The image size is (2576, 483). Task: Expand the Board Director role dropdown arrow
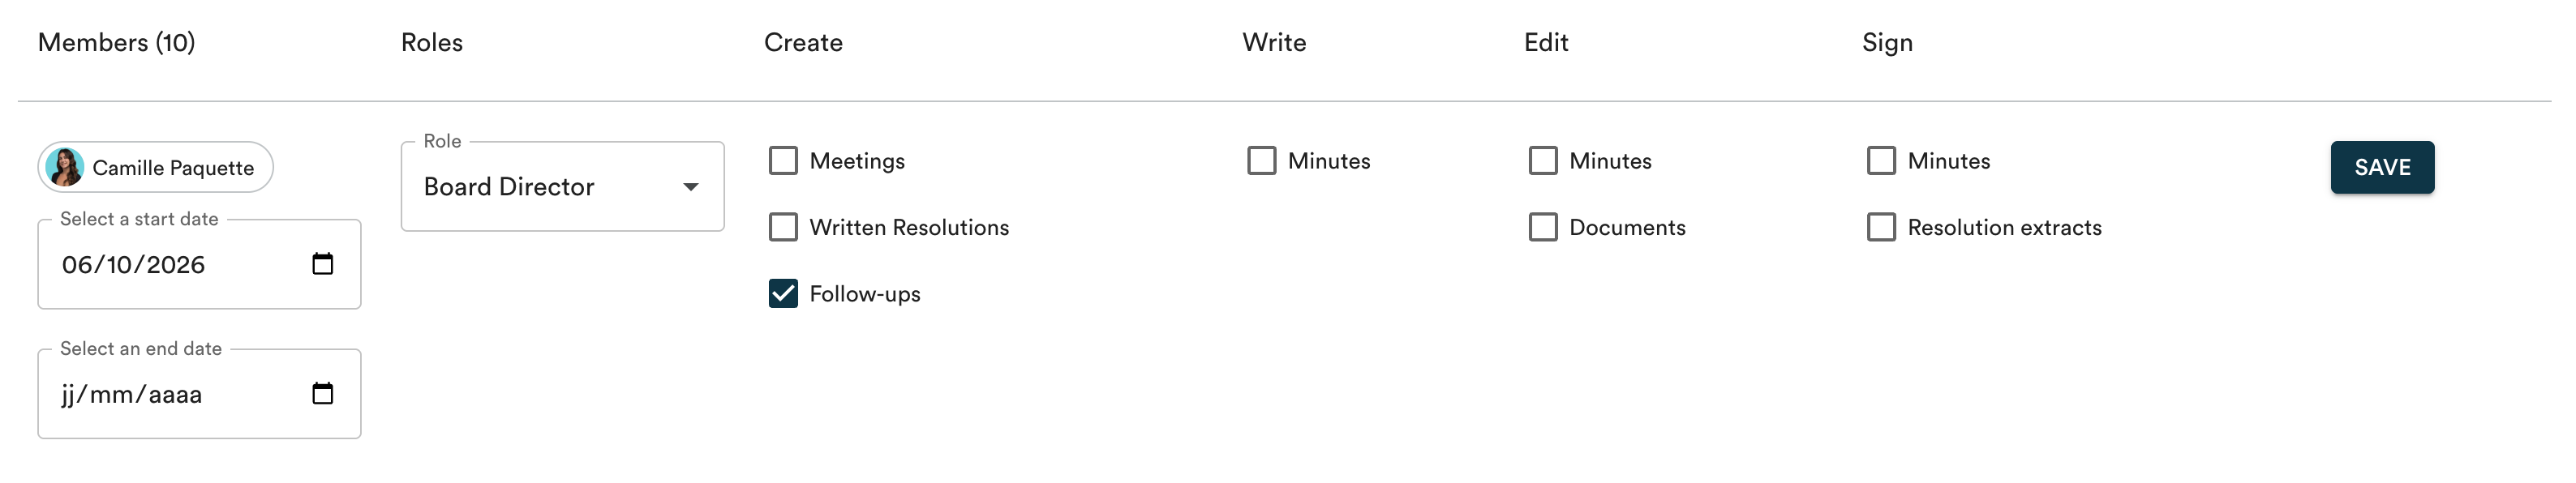690,187
